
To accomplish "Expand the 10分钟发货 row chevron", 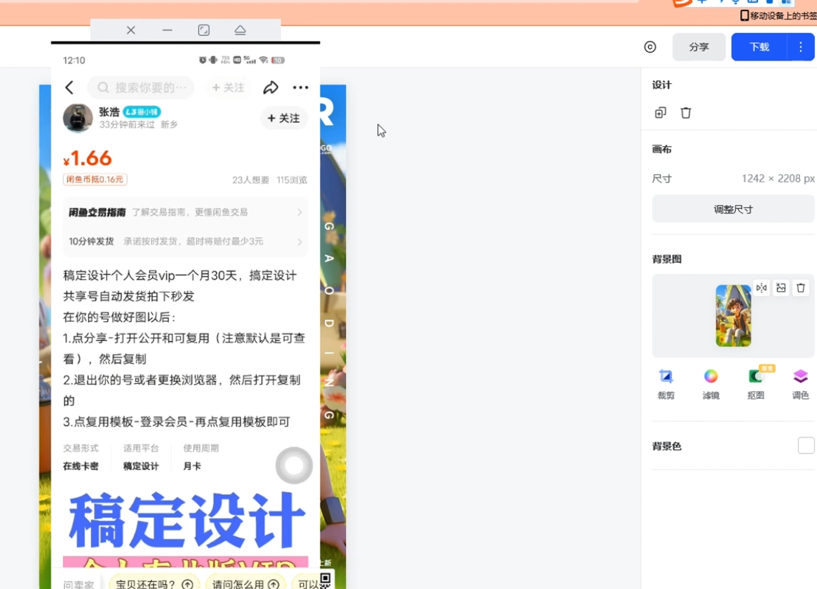I will (299, 242).
